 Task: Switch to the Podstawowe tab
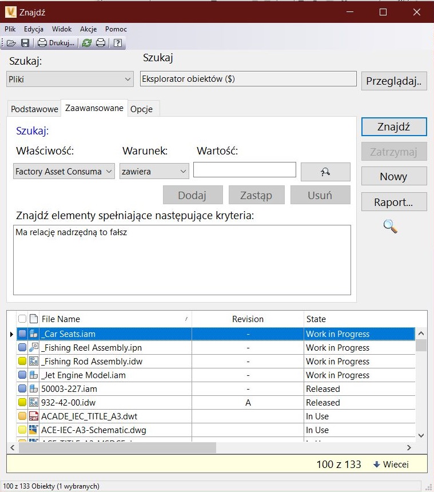coord(34,109)
